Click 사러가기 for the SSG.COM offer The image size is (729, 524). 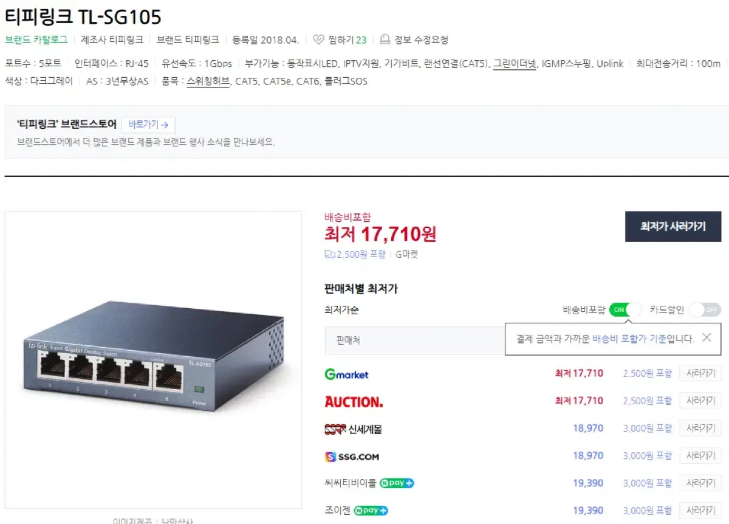pyautogui.click(x=700, y=455)
